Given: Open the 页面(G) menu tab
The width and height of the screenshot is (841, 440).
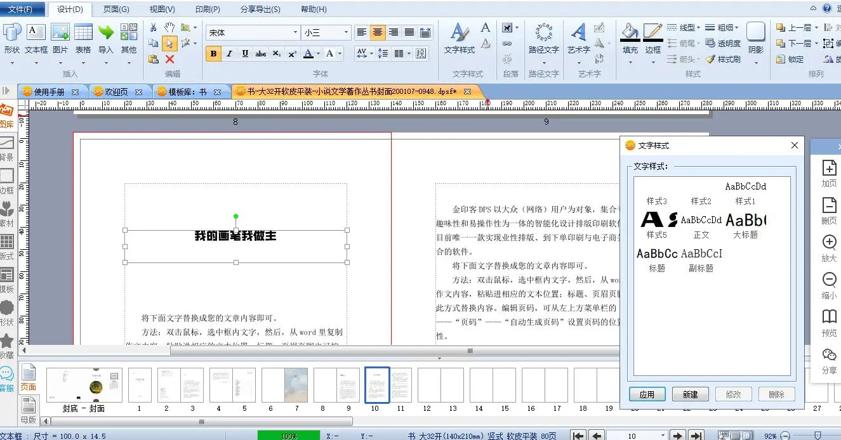Looking at the screenshot, I should pyautogui.click(x=116, y=10).
